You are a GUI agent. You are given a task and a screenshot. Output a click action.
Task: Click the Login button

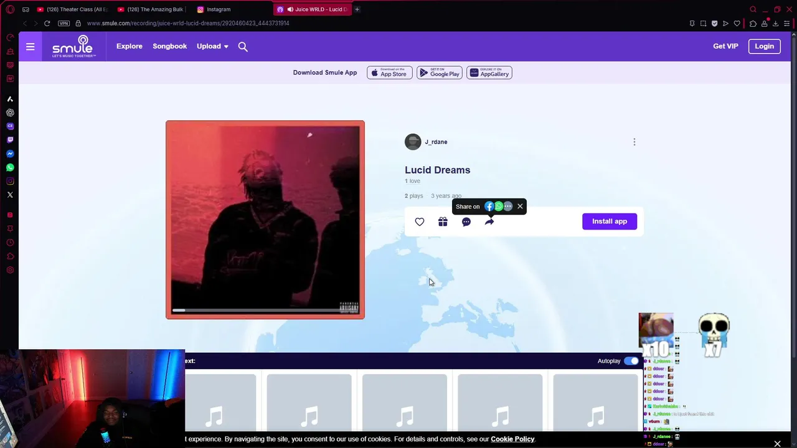[x=764, y=47]
